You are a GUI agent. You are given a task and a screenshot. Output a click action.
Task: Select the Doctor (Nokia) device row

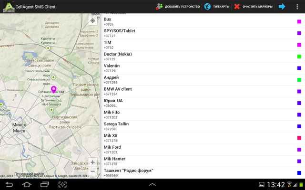pos(203,57)
